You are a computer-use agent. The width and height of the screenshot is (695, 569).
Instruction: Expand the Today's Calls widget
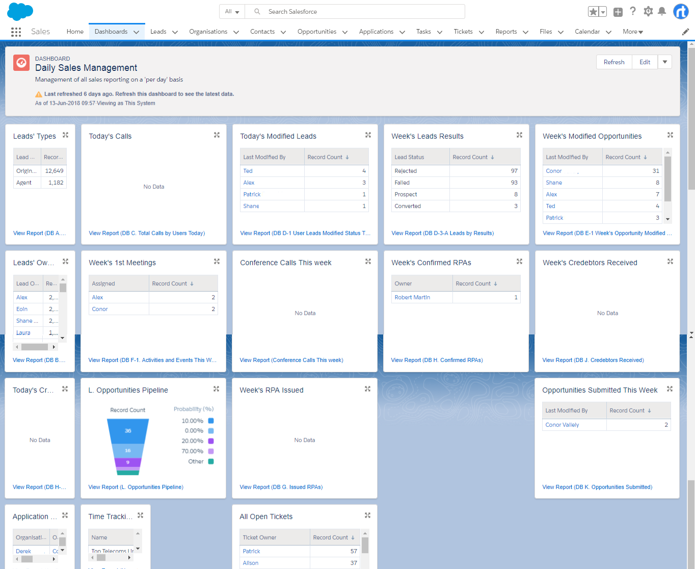click(217, 135)
